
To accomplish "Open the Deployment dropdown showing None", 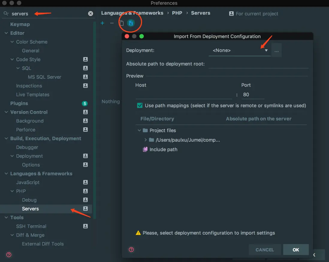I will pos(239,50).
